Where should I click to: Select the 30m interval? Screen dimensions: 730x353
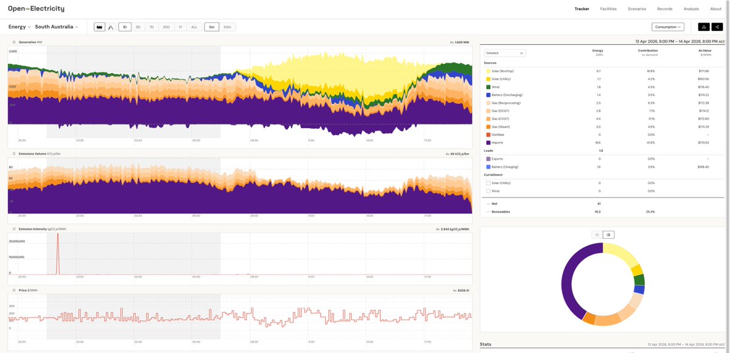point(227,27)
